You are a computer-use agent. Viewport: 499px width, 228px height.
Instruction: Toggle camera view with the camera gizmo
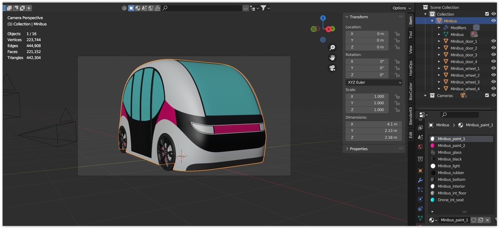[x=332, y=68]
